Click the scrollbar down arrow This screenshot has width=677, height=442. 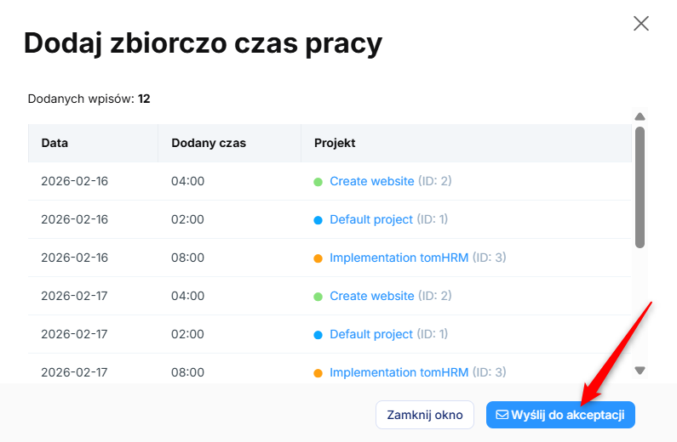[640, 370]
